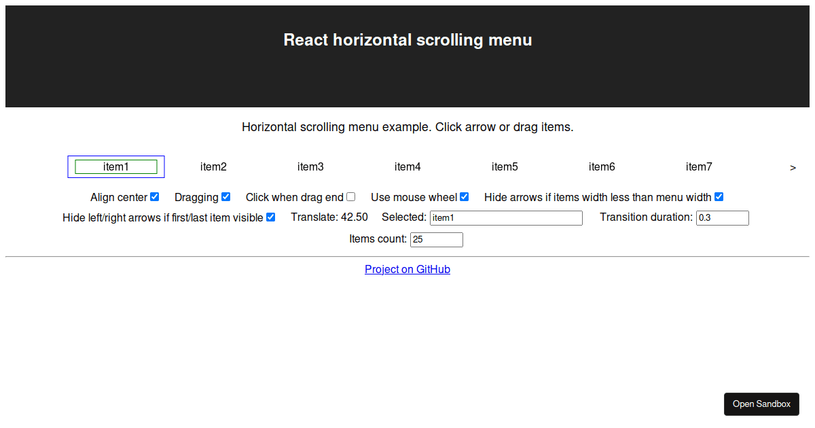Screen dimensions: 815x428
Task: Toggle Hide arrows if items width less checkbox
Action: tap(719, 197)
